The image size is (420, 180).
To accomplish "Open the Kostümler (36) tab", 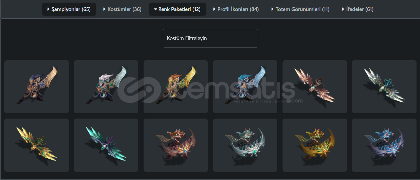I will click(122, 9).
